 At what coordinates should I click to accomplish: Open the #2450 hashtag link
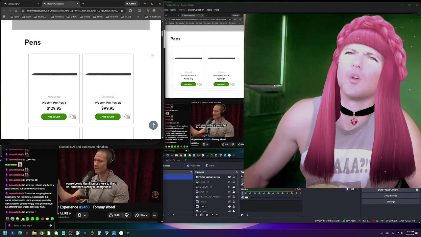click(84, 207)
